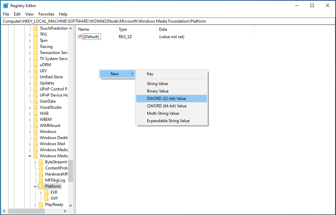Click the WIMMount folder icon
The height and width of the screenshot is (215, 336).
point(36,126)
